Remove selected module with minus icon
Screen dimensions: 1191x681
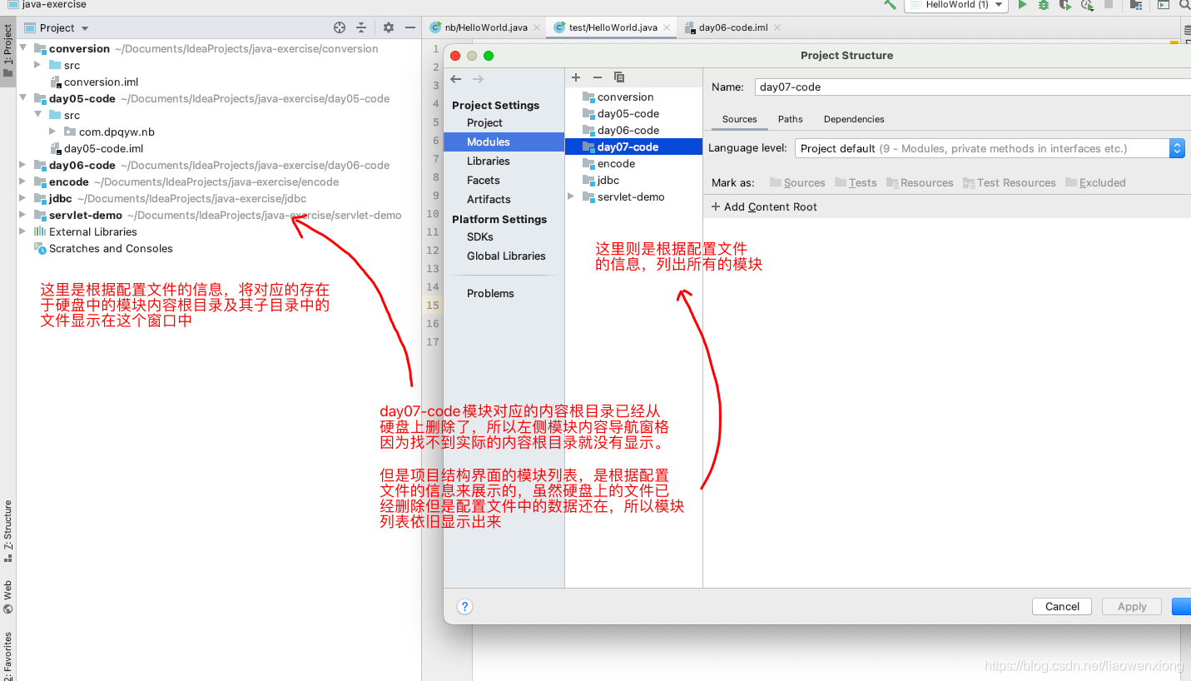[597, 77]
